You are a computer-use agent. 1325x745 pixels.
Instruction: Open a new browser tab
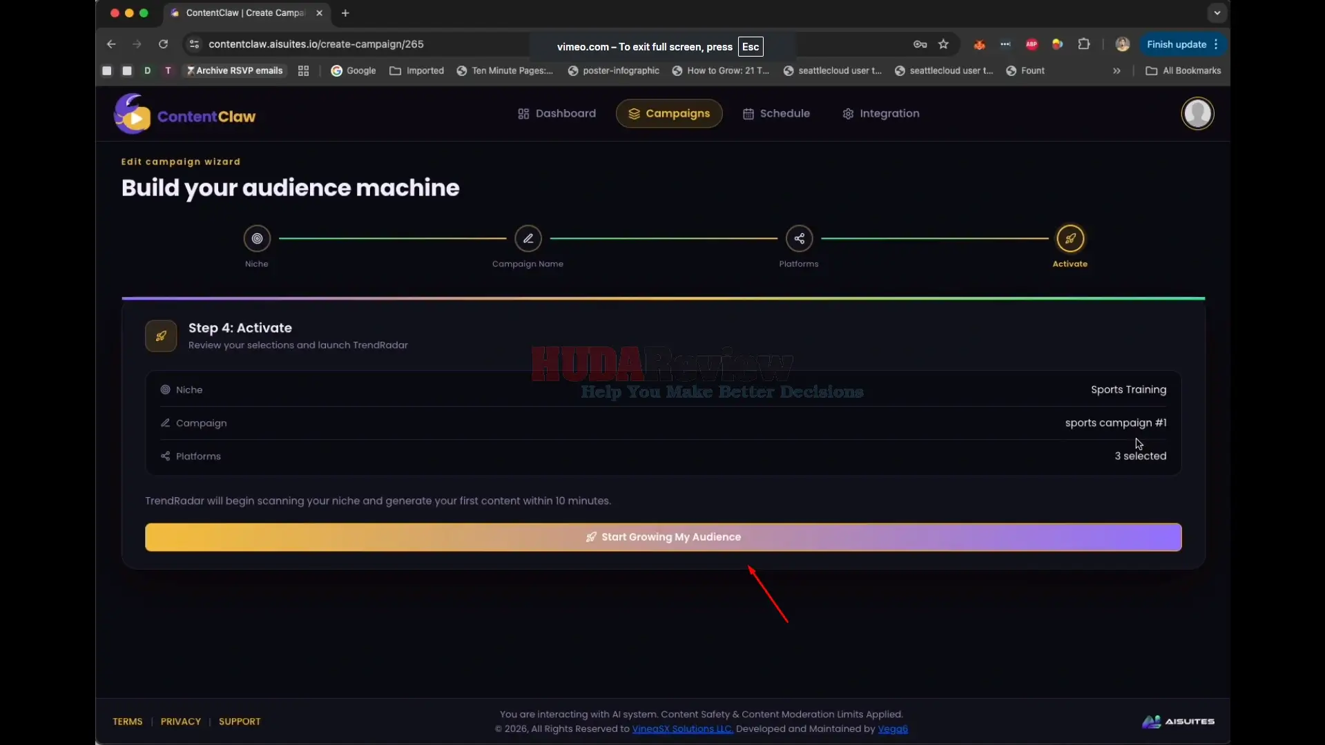click(x=345, y=13)
